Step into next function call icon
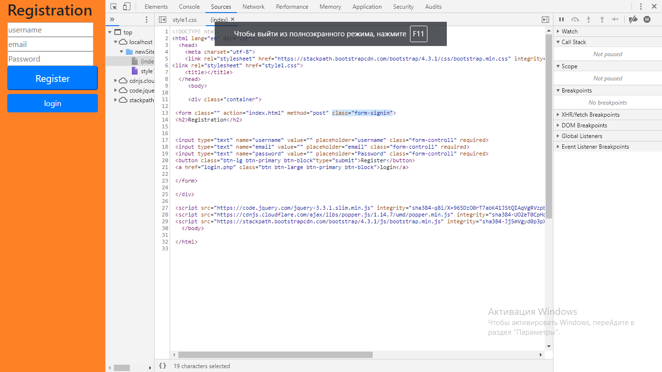This screenshot has width=662, height=372. tap(588, 19)
